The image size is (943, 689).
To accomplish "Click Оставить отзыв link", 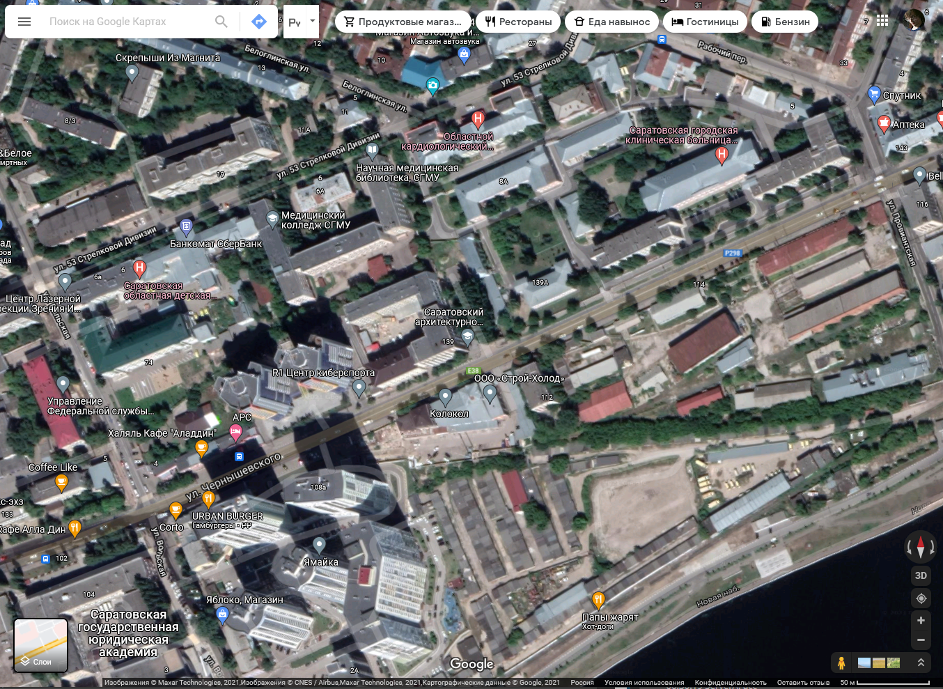I will (803, 683).
